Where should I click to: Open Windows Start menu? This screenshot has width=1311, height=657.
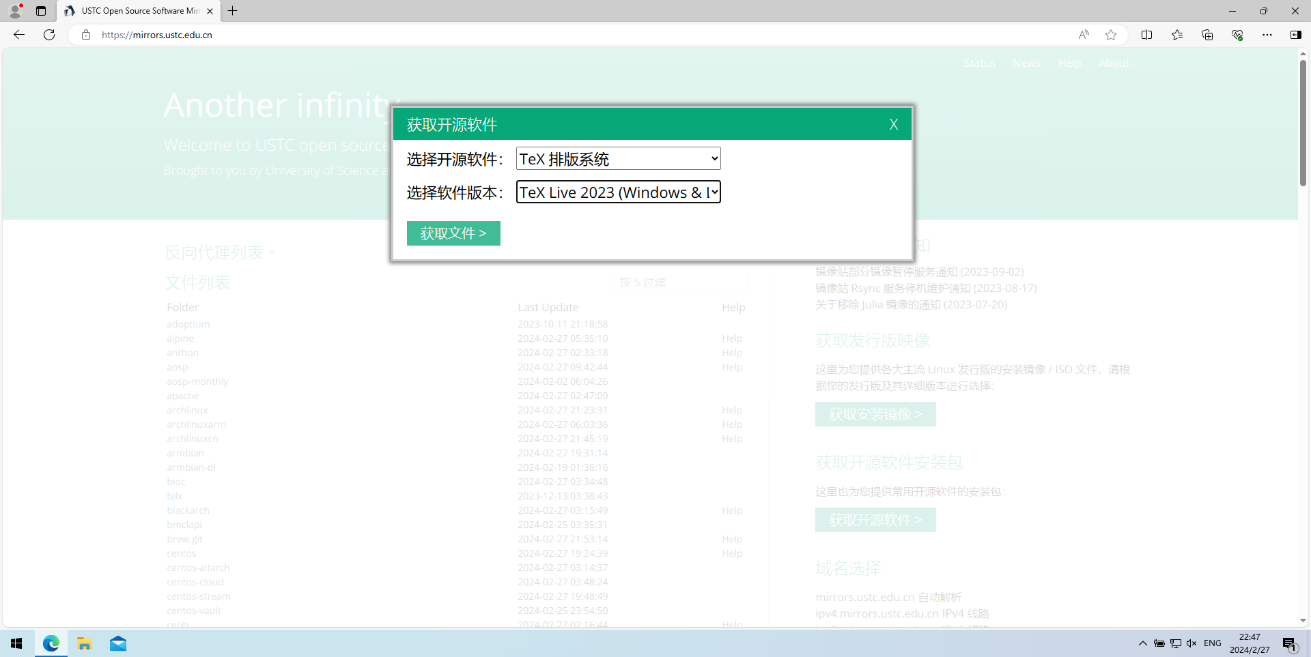click(16, 643)
